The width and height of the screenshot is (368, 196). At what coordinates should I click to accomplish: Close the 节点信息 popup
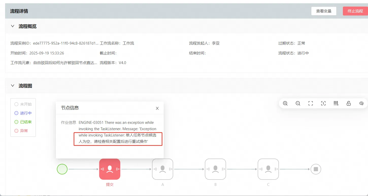157,108
